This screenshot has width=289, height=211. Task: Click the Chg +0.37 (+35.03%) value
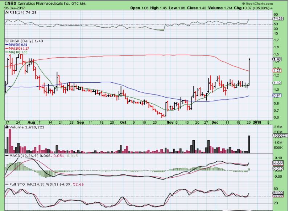click(252, 8)
